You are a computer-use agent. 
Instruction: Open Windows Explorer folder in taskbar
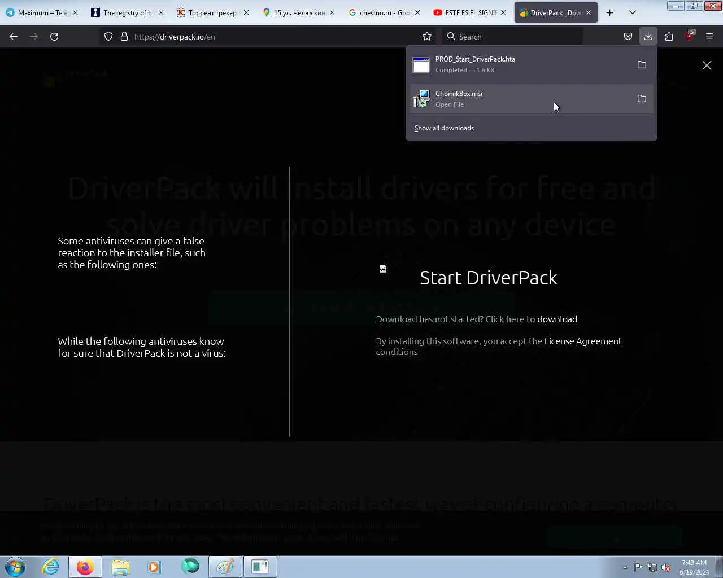tap(120, 567)
